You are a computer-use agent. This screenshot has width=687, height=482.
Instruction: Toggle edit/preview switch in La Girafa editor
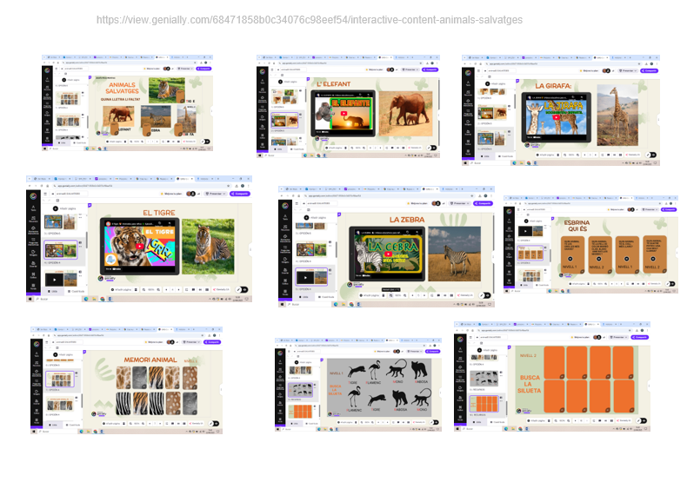coord(652,155)
